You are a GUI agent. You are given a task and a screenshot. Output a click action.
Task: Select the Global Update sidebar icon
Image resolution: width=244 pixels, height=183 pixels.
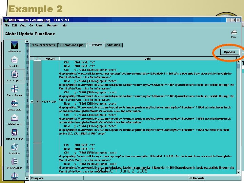(x=14, y=76)
